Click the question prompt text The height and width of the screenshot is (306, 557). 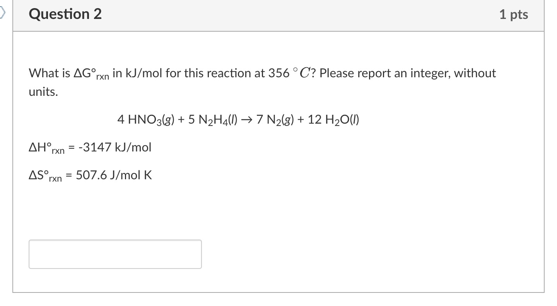tap(261, 73)
